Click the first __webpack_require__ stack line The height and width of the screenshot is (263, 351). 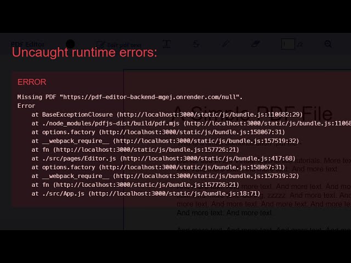coord(165,141)
